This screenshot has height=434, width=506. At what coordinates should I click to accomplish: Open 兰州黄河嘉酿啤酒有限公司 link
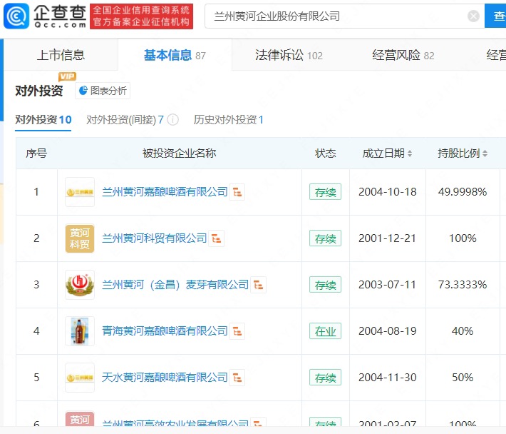pyautogui.click(x=165, y=192)
